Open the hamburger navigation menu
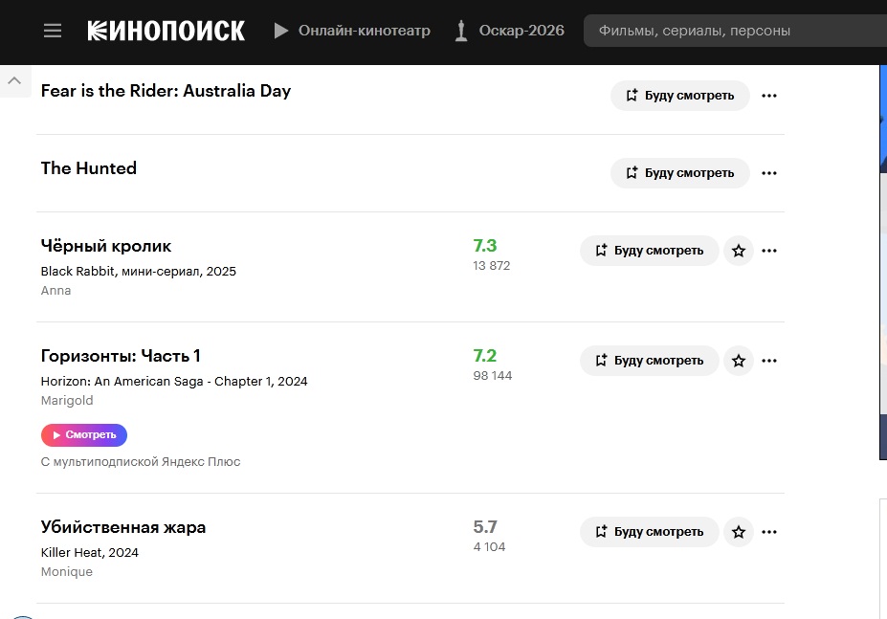Screen dimensions: 887x619 pyautogui.click(x=53, y=31)
